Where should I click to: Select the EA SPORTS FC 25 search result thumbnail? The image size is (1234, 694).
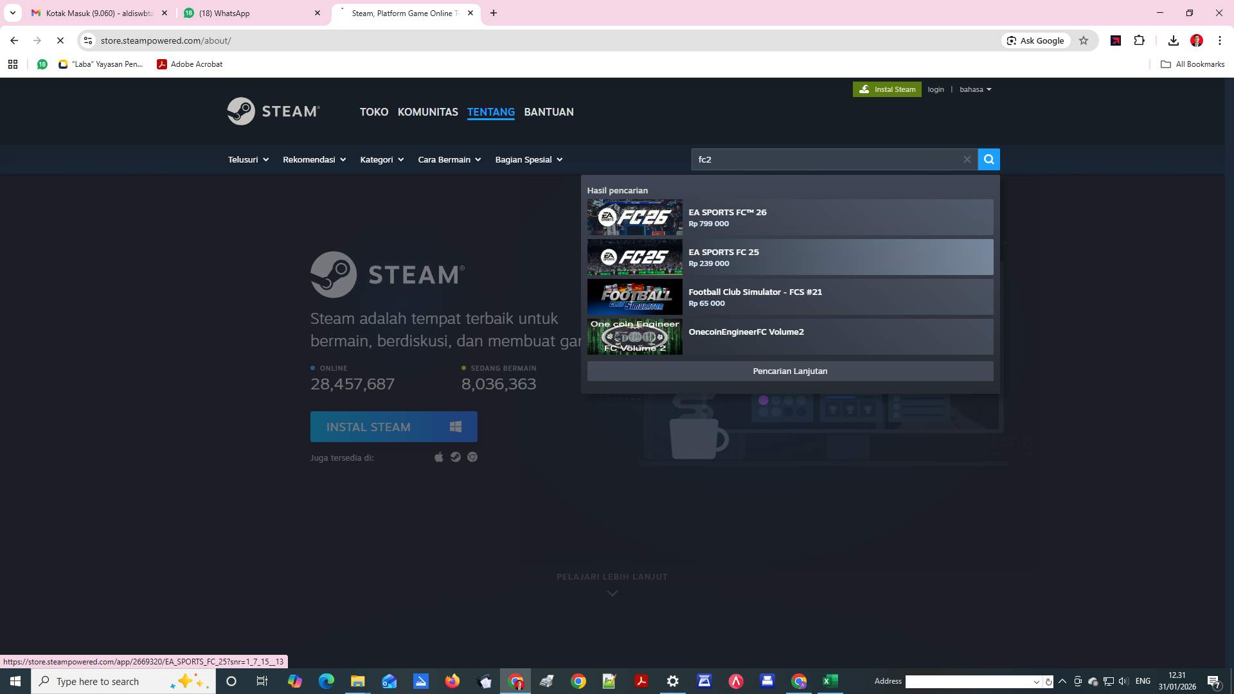[634, 257]
